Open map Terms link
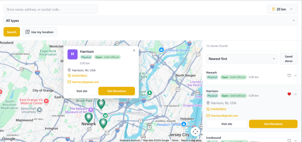Viewport: 302px width, 142px height. tap(175, 141)
